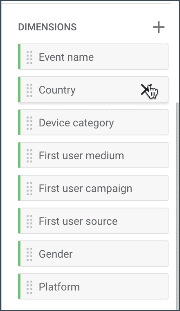This screenshot has width=180, height=311.
Task: Pick the First user medium dimension
Action: point(93,155)
